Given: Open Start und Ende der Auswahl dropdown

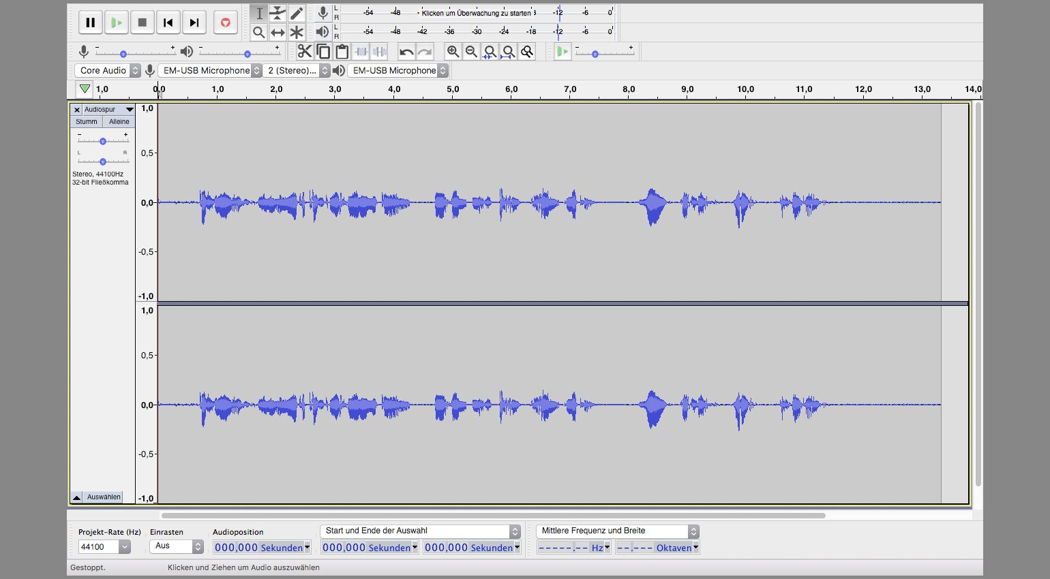Looking at the screenshot, I should click(x=420, y=531).
